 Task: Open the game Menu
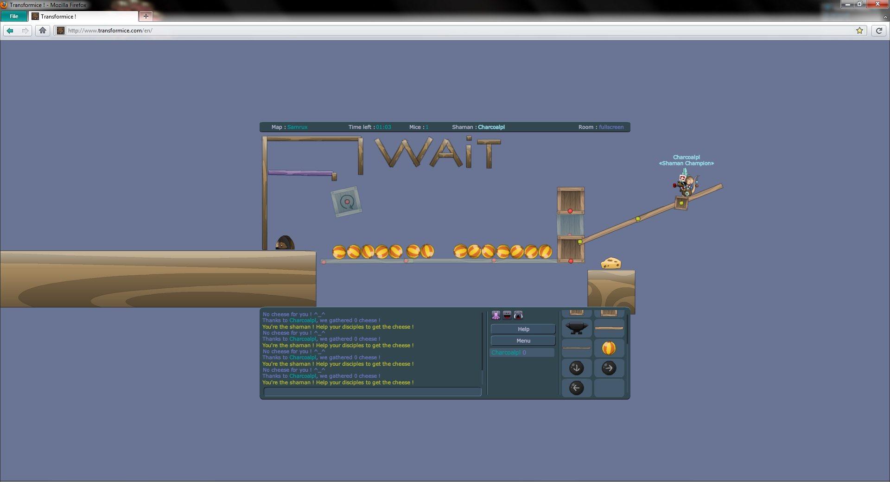tap(523, 341)
